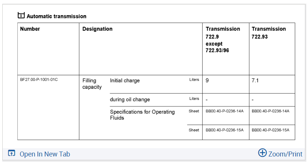This screenshot has height=164, width=308.
Task: Click the Zoom/Print text link
Action: click(285, 154)
